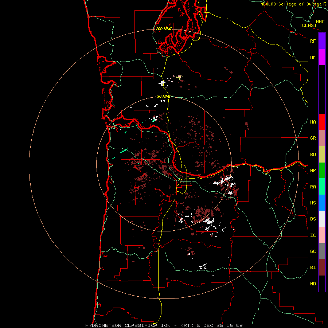Click the 'UK' legend label
This screenshot has width=328, height=328.
point(313,57)
